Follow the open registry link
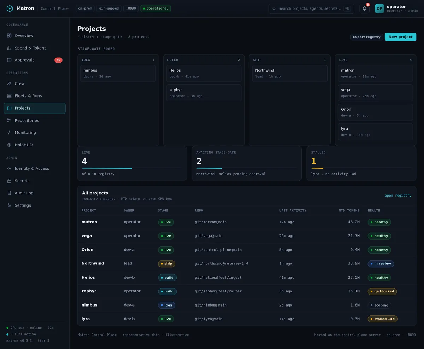 [x=398, y=196]
